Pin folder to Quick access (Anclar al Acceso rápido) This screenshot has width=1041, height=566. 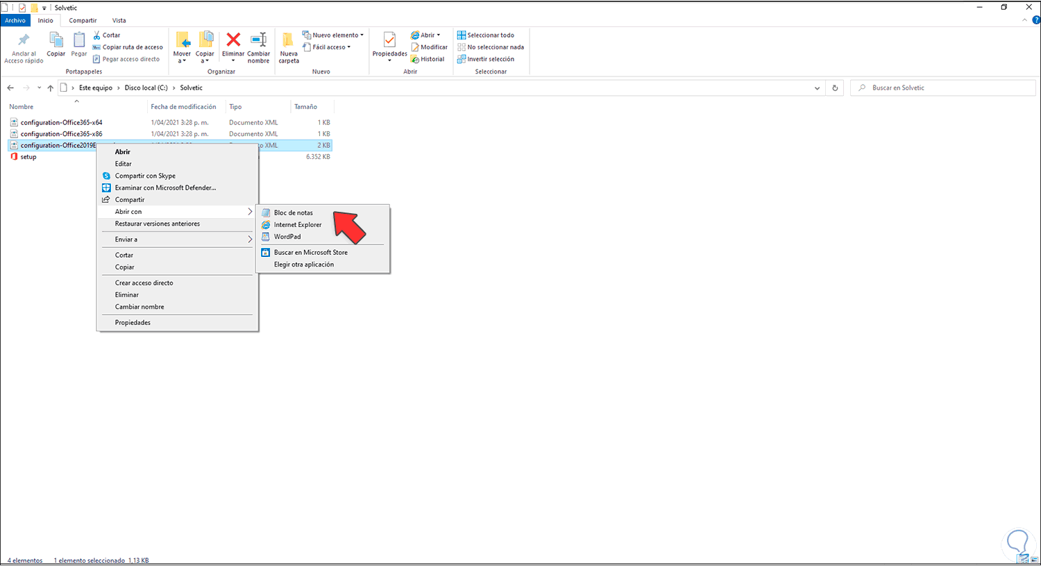(x=24, y=48)
